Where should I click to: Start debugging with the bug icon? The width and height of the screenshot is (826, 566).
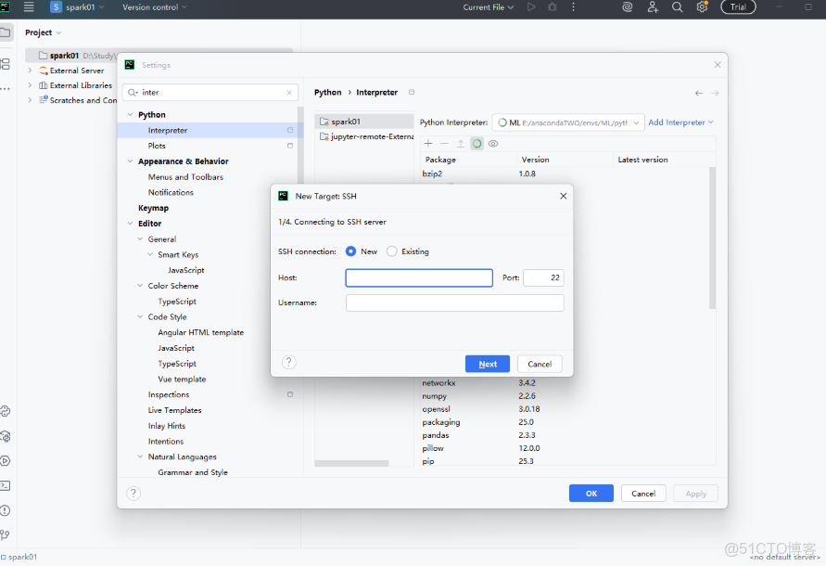[x=553, y=6]
